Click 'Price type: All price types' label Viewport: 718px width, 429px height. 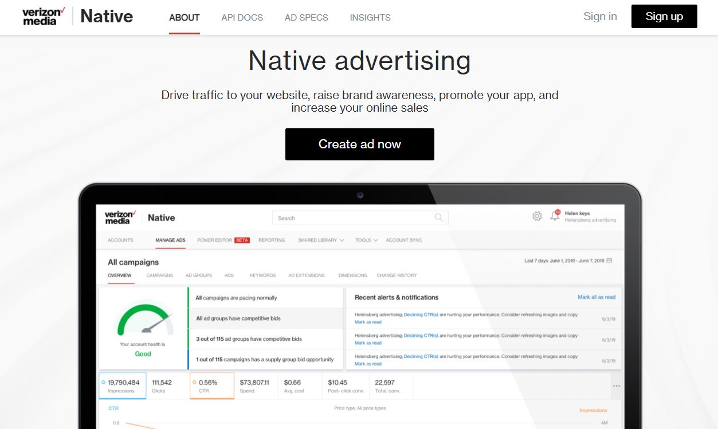click(360, 408)
